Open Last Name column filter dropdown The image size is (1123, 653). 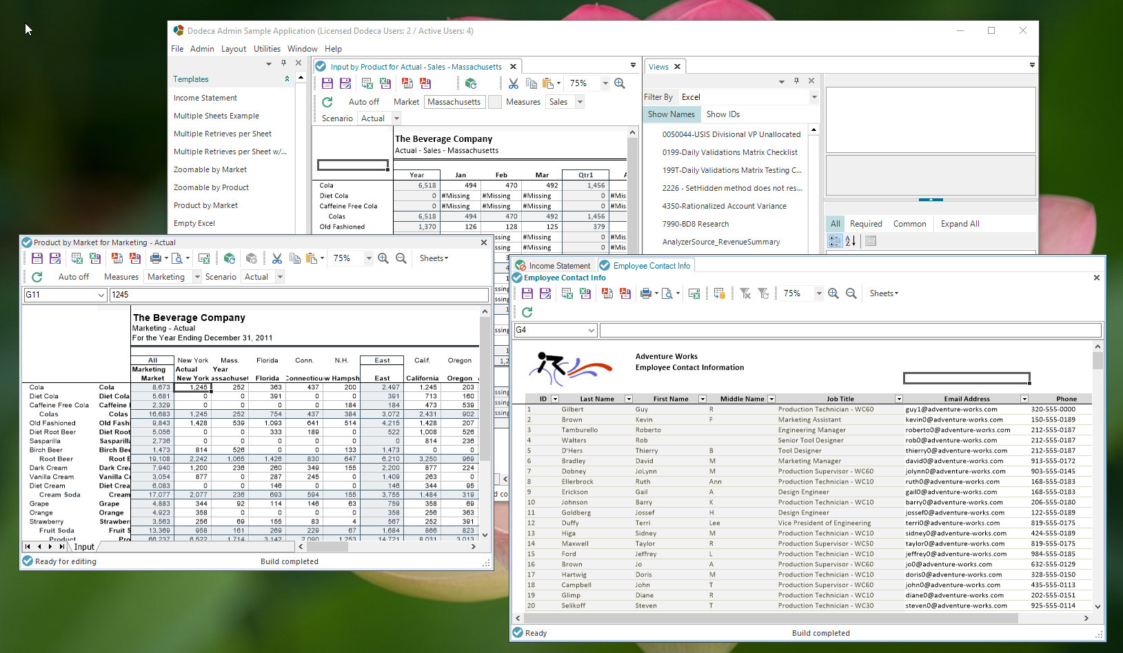pyautogui.click(x=629, y=399)
